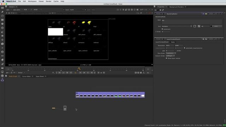Click the backdrop font color swatch
Image resolution: width=226 pixels, height=127 pixels.
(211, 26)
